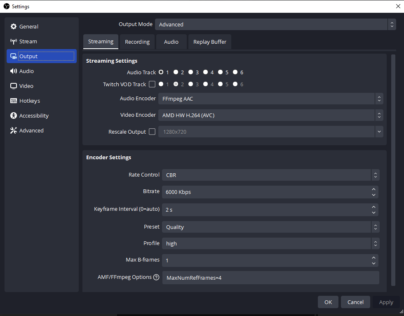Select Audio Track 1 radio button
The image size is (404, 316).
(161, 72)
